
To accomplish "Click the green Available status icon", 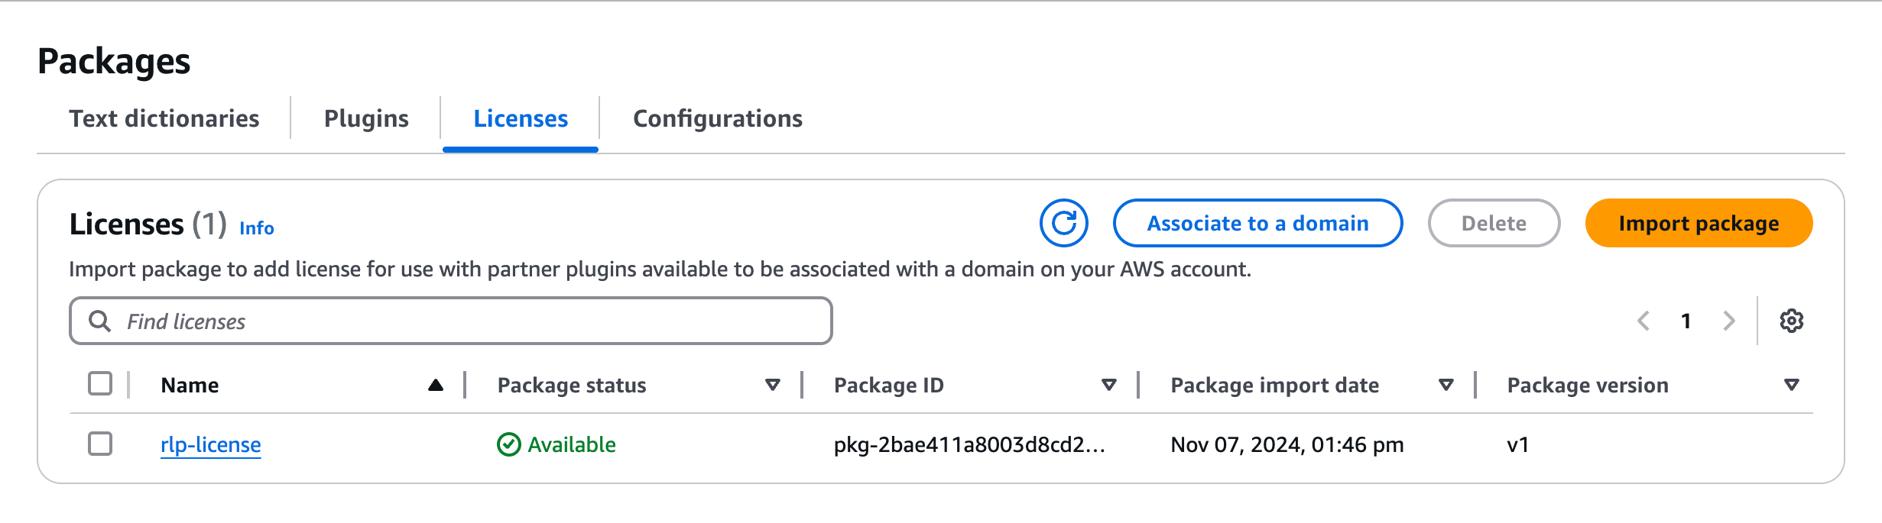I will point(508,444).
